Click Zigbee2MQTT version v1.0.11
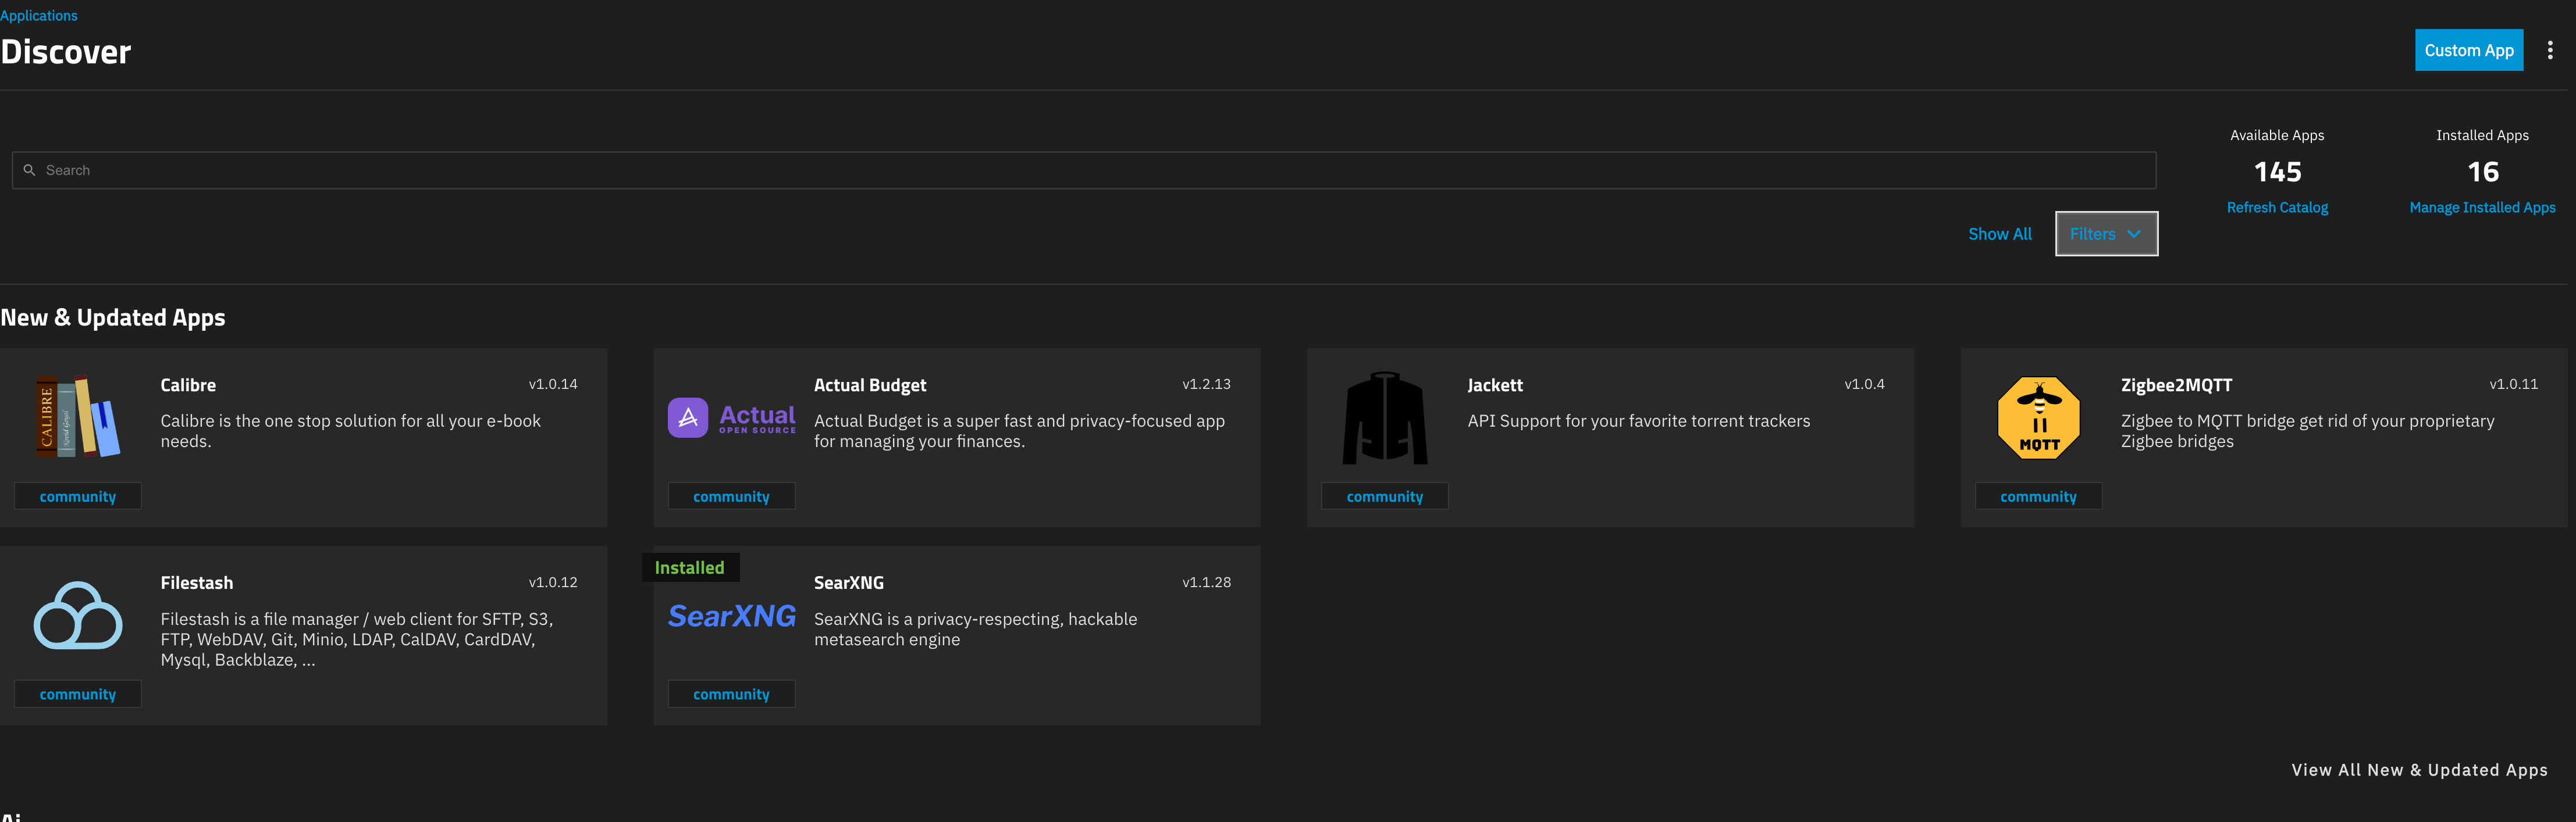The height and width of the screenshot is (822, 2576). point(2513,384)
